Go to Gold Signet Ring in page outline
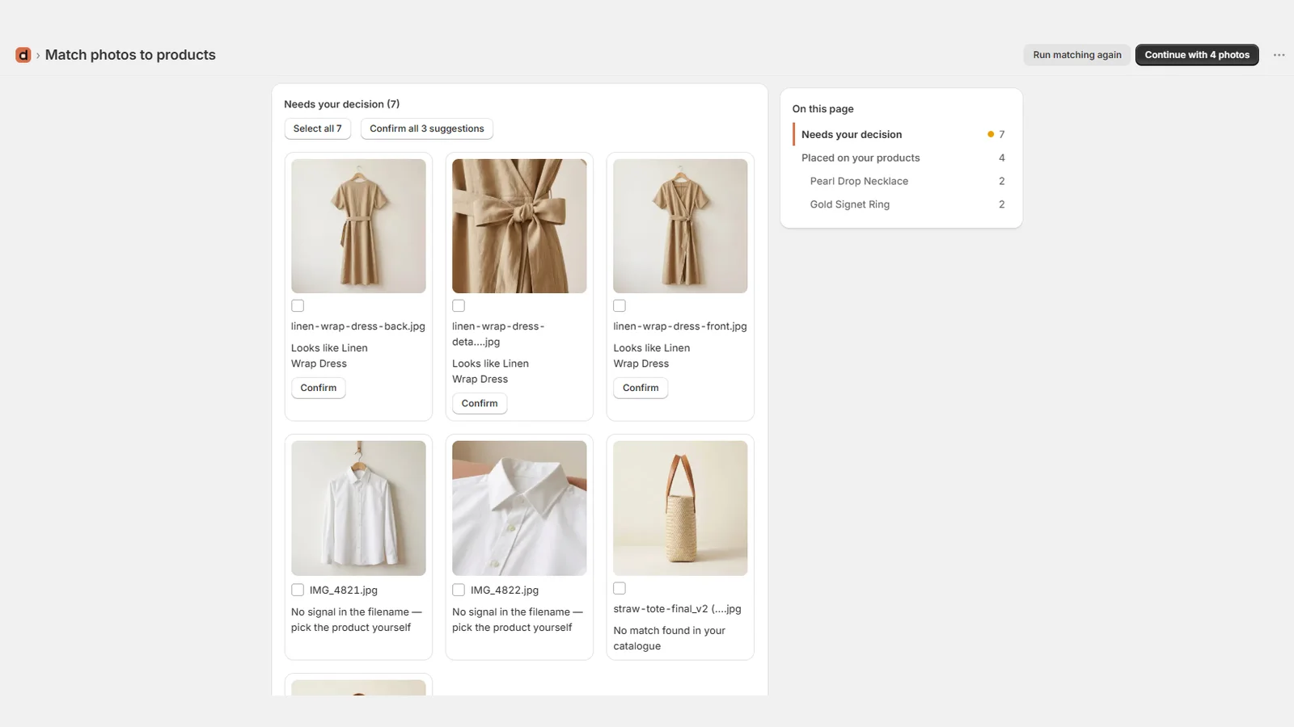 tap(901, 204)
